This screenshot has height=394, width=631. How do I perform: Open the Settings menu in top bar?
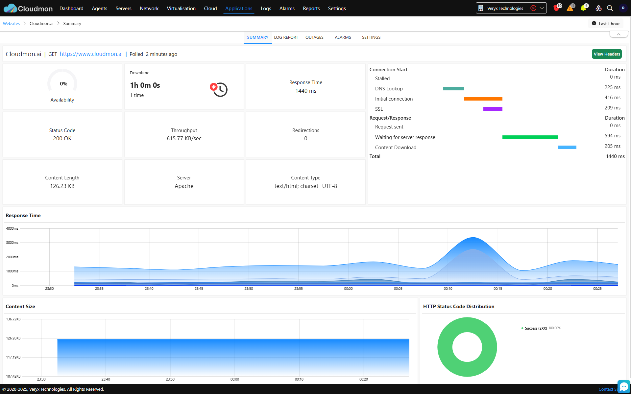pyautogui.click(x=337, y=8)
